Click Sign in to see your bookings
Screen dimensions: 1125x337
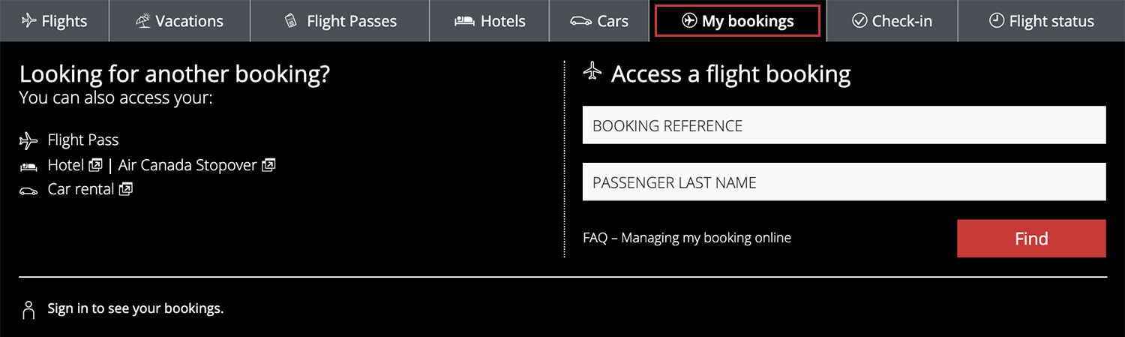[135, 308]
